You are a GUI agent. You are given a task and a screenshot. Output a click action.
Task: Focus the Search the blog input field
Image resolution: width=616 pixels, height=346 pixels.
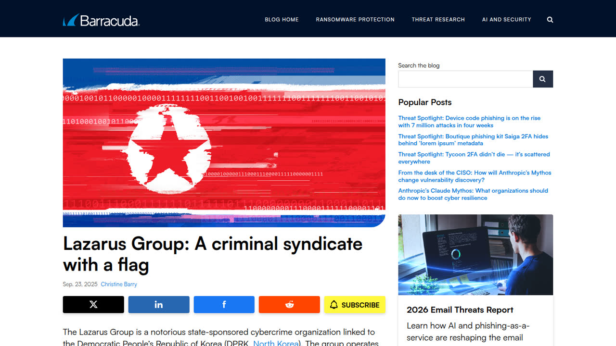pos(465,79)
